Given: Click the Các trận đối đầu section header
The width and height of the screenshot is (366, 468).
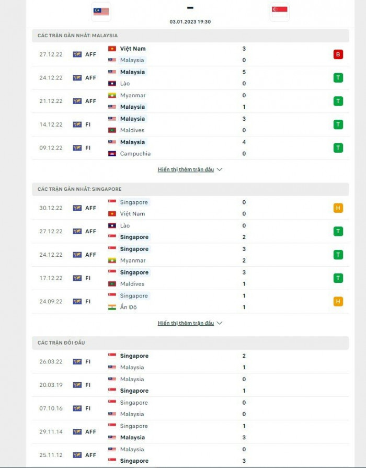Looking at the screenshot, I should 61,343.
